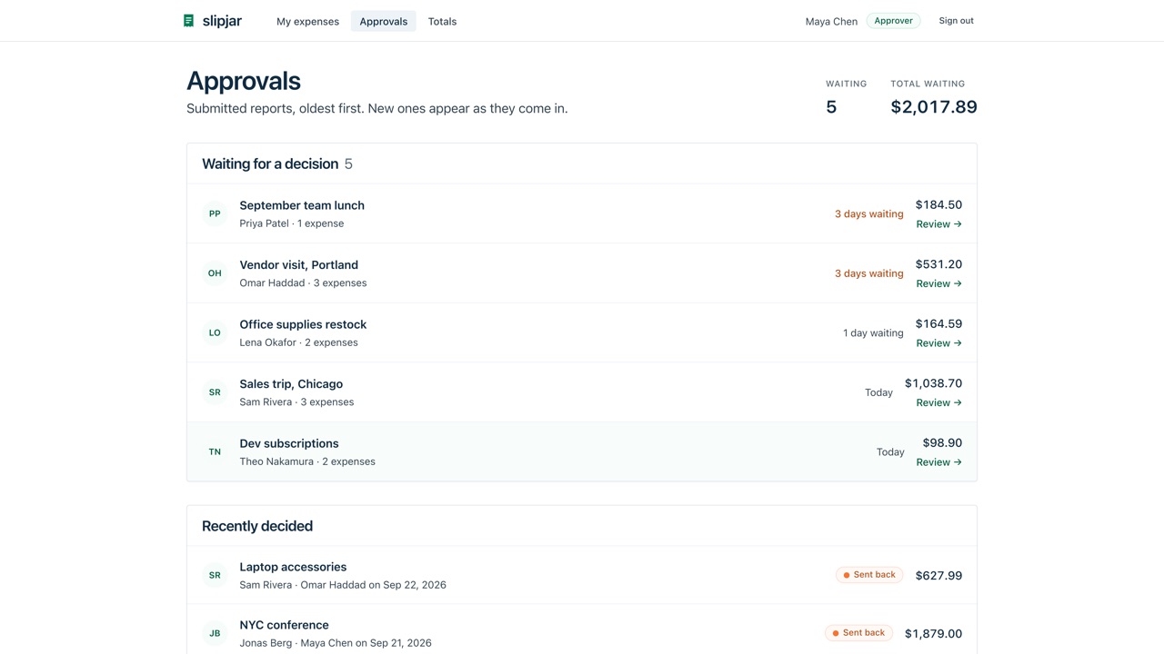Review the Dev subscriptions report
Viewport: 1164px width, 654px height.
tap(938, 462)
